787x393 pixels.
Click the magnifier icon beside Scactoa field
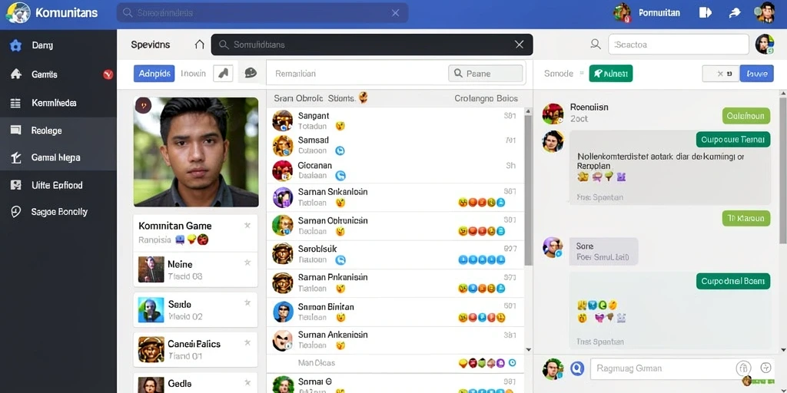click(596, 45)
